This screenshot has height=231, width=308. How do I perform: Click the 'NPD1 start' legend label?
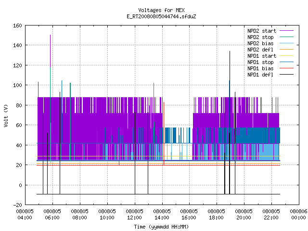click(262, 56)
